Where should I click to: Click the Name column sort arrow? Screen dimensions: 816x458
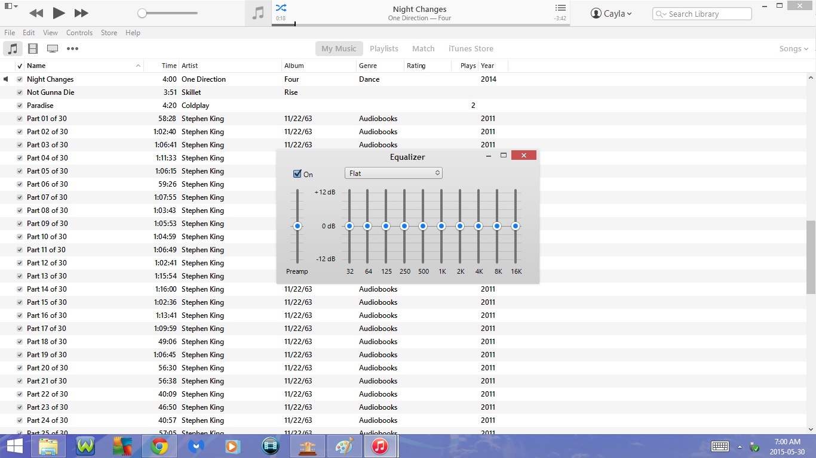[x=139, y=66]
